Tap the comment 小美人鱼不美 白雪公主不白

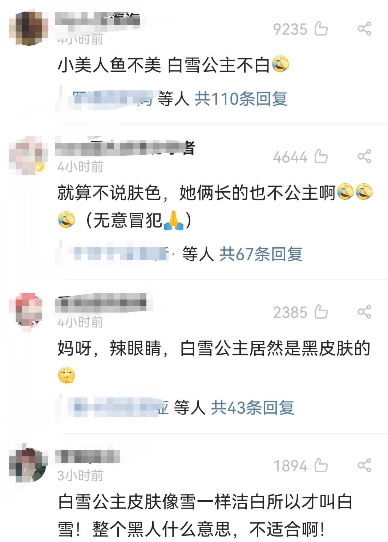point(173,65)
